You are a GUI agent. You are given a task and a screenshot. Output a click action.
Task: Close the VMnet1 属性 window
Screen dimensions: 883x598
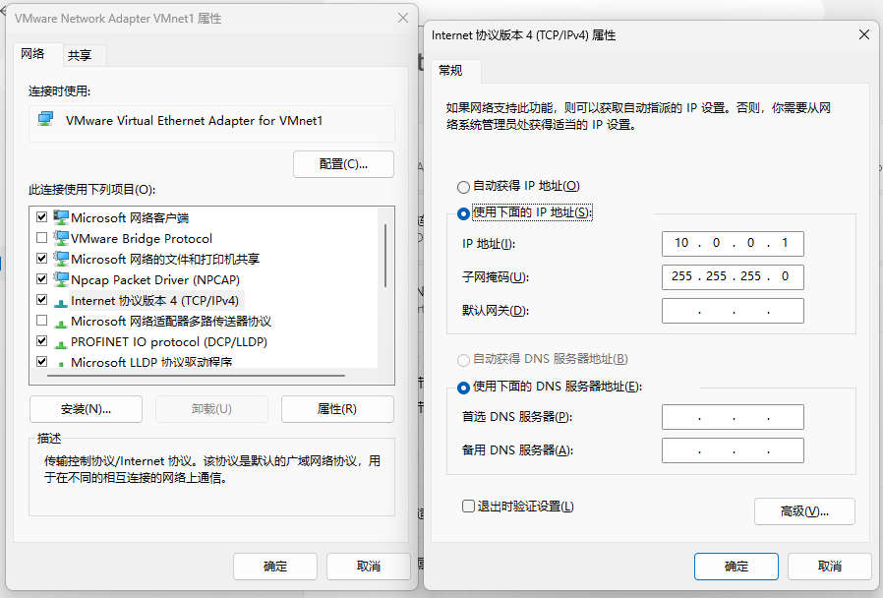(402, 18)
